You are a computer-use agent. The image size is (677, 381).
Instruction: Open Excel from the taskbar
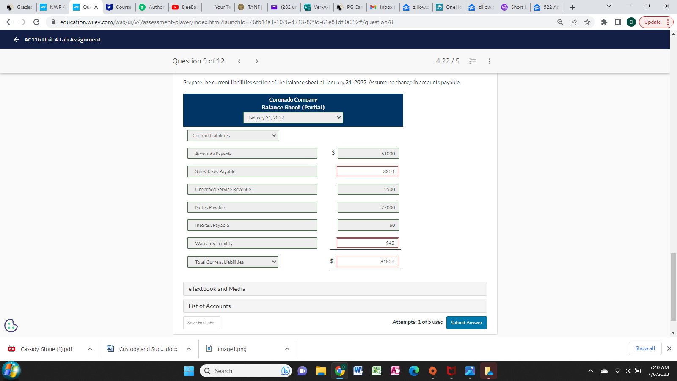click(x=376, y=371)
